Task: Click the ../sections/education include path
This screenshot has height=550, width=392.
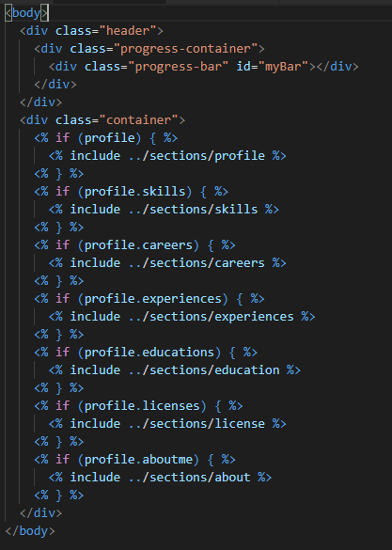Action: (x=204, y=370)
